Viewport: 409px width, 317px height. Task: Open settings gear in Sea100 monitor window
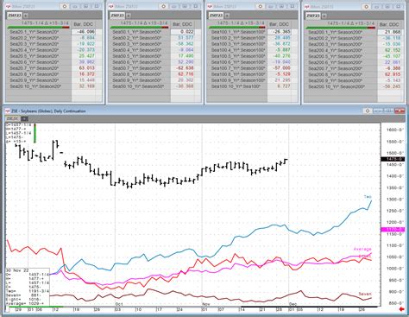[x=261, y=6]
